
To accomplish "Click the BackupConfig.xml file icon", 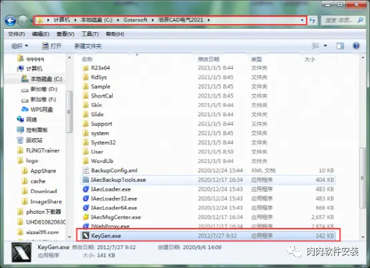I will (x=85, y=170).
